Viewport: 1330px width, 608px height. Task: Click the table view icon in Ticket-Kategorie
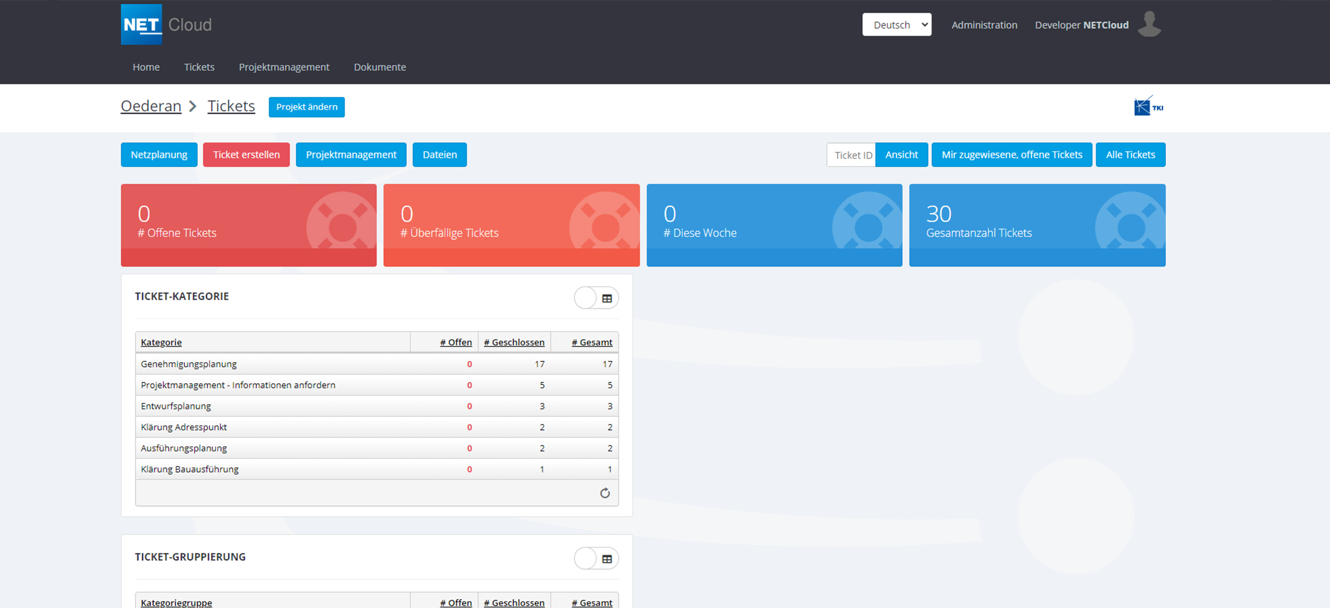(x=606, y=298)
